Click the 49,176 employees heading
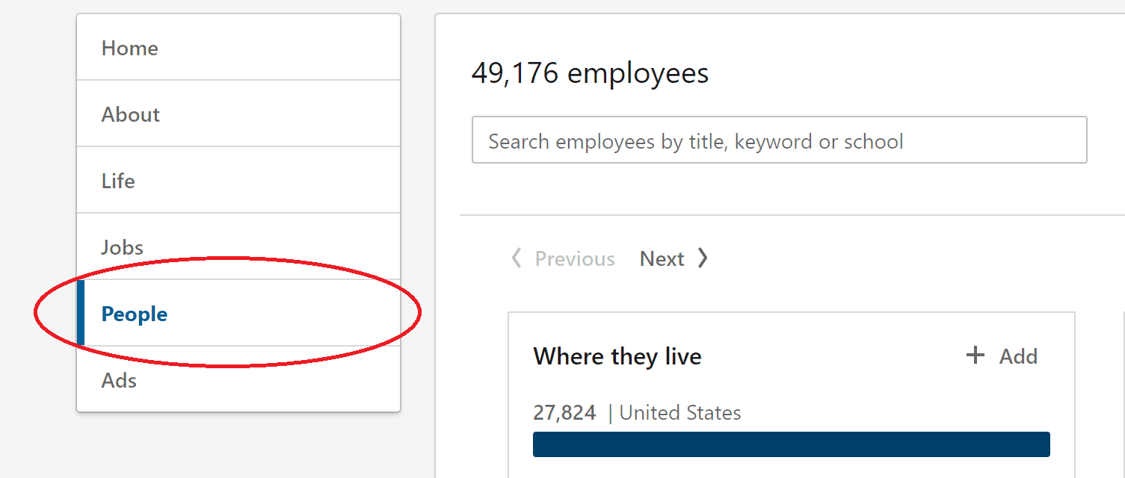 click(x=590, y=72)
